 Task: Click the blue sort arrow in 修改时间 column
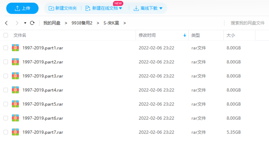(x=185, y=35)
